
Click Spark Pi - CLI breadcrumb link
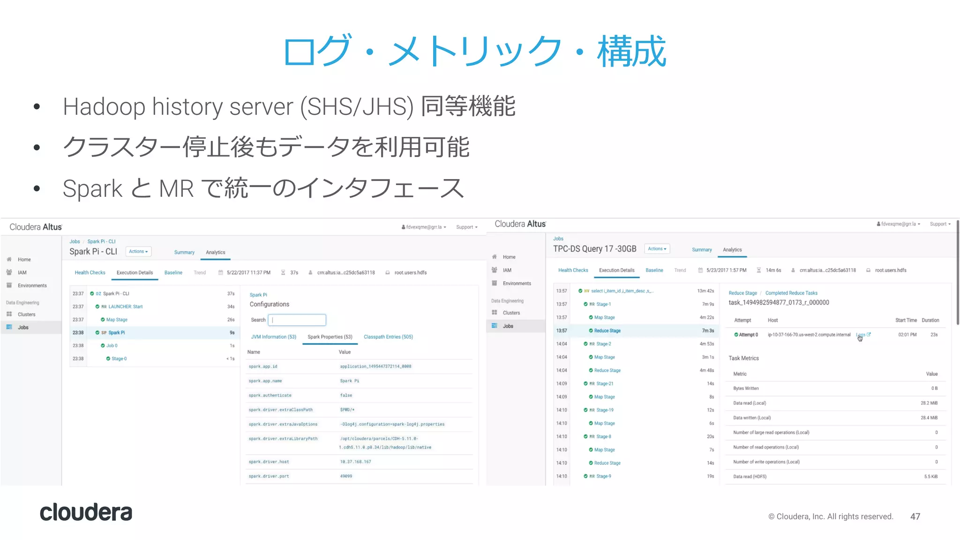tap(101, 242)
